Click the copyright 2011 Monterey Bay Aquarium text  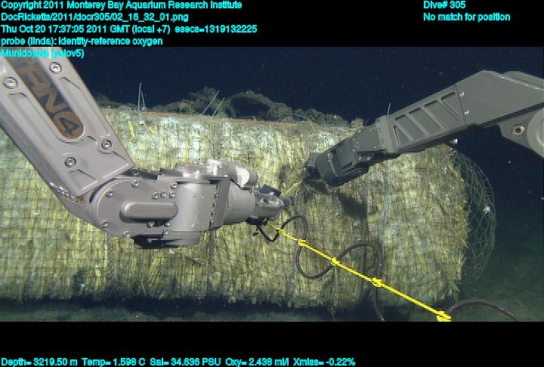click(121, 5)
